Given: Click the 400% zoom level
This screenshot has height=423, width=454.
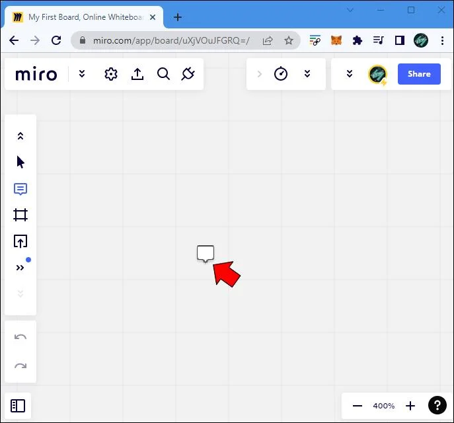Looking at the screenshot, I should pos(384,406).
